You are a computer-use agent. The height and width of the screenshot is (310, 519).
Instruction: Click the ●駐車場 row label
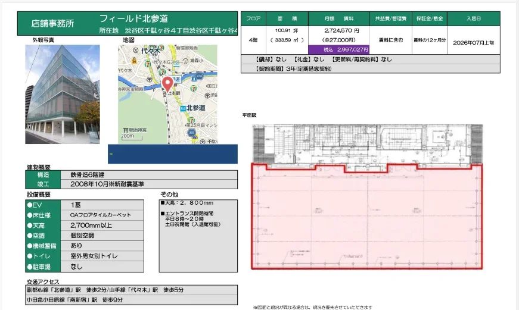point(43,267)
